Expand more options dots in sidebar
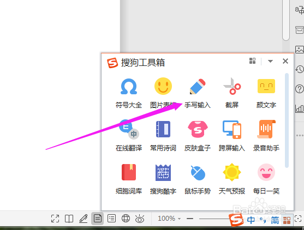The height and width of the screenshot is (230, 304). click(300, 135)
